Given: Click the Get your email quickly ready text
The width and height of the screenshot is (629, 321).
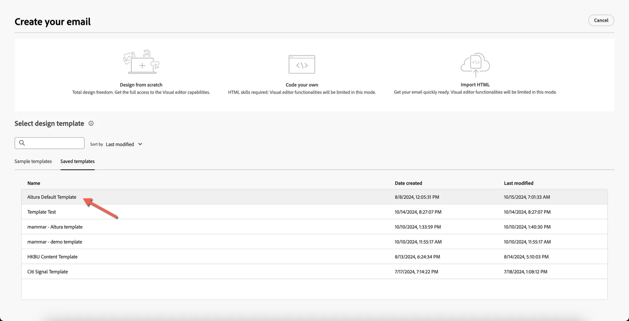Looking at the screenshot, I should tap(475, 92).
